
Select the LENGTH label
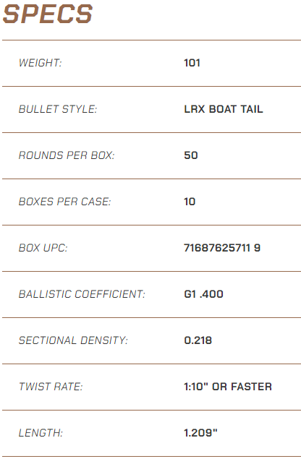click(41, 433)
